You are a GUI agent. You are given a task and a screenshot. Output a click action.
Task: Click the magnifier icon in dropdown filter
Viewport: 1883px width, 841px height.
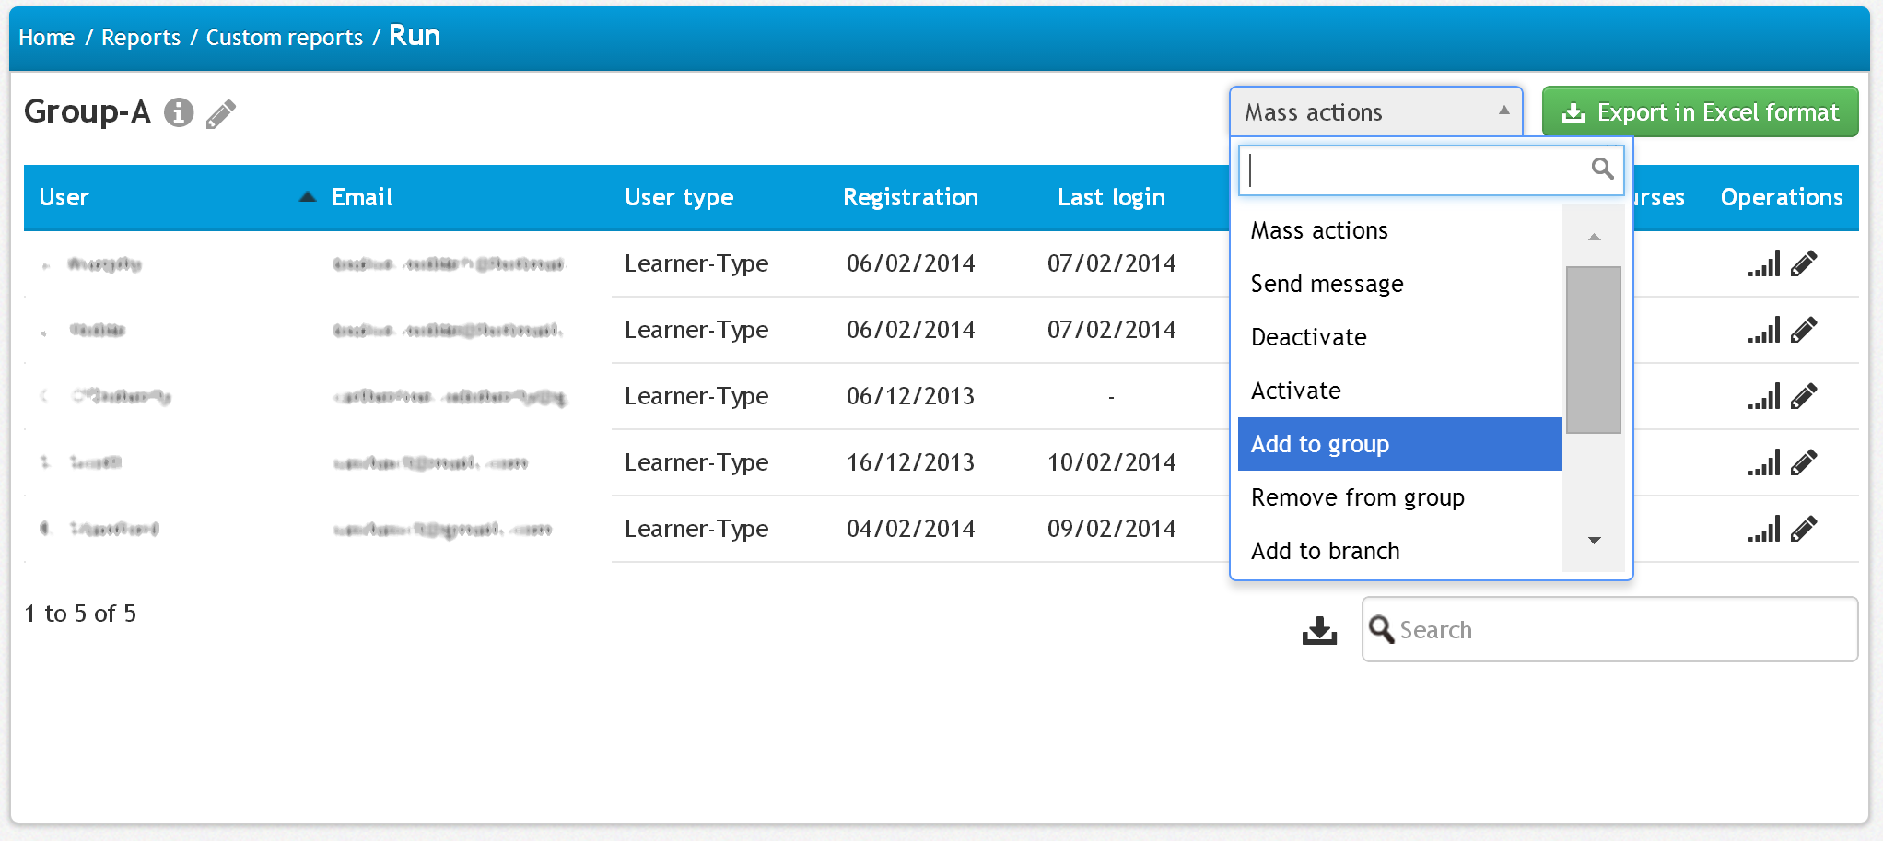pyautogui.click(x=1602, y=169)
